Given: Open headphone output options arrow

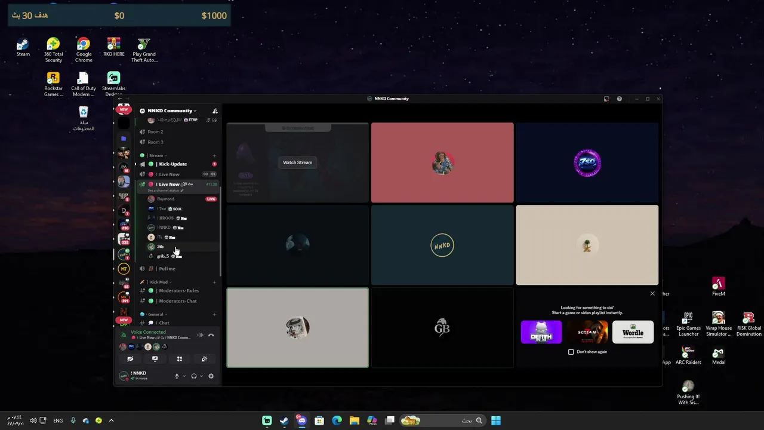Looking at the screenshot, I should tap(201, 376).
